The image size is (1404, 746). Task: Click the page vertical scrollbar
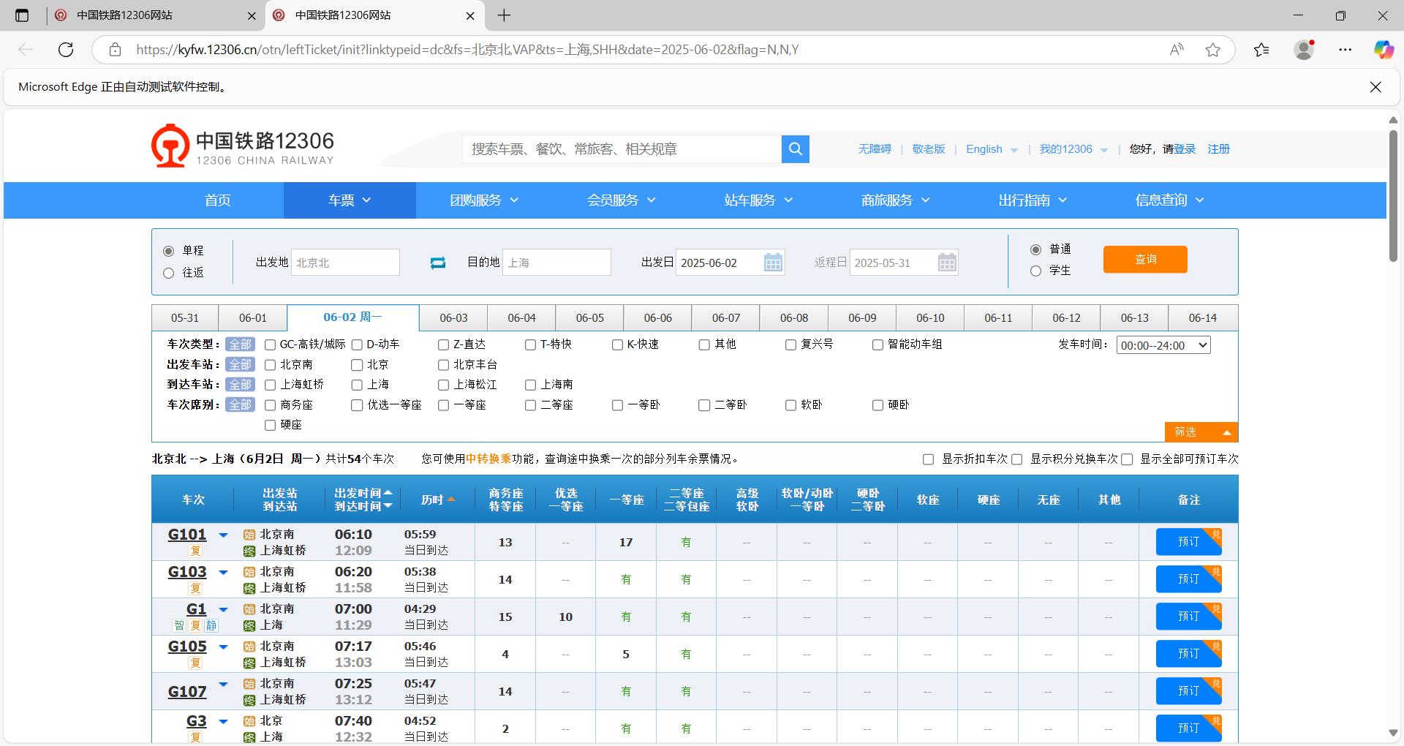[x=1393, y=197]
